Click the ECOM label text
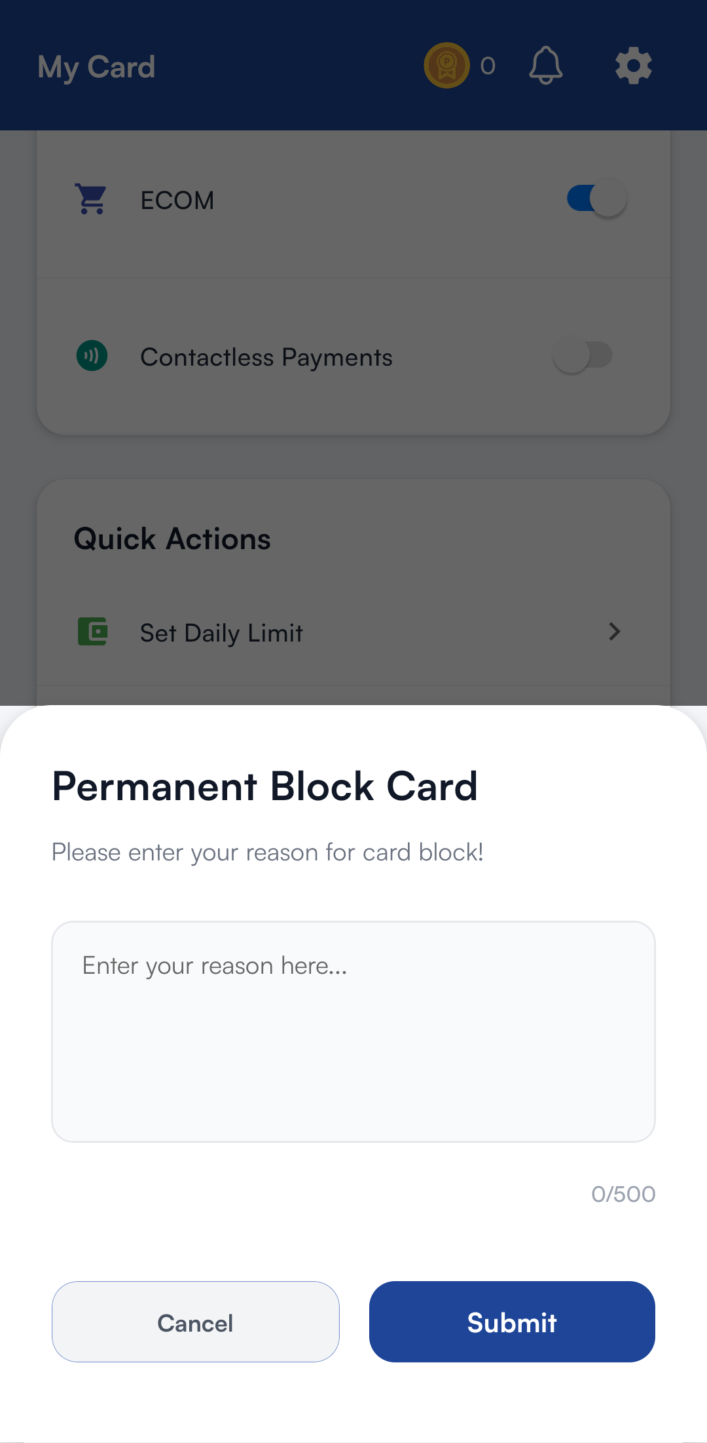 [177, 201]
